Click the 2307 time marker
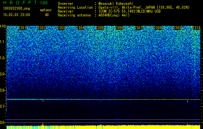Viewport: 203px width, 129px height. click(x=138, y=28)
